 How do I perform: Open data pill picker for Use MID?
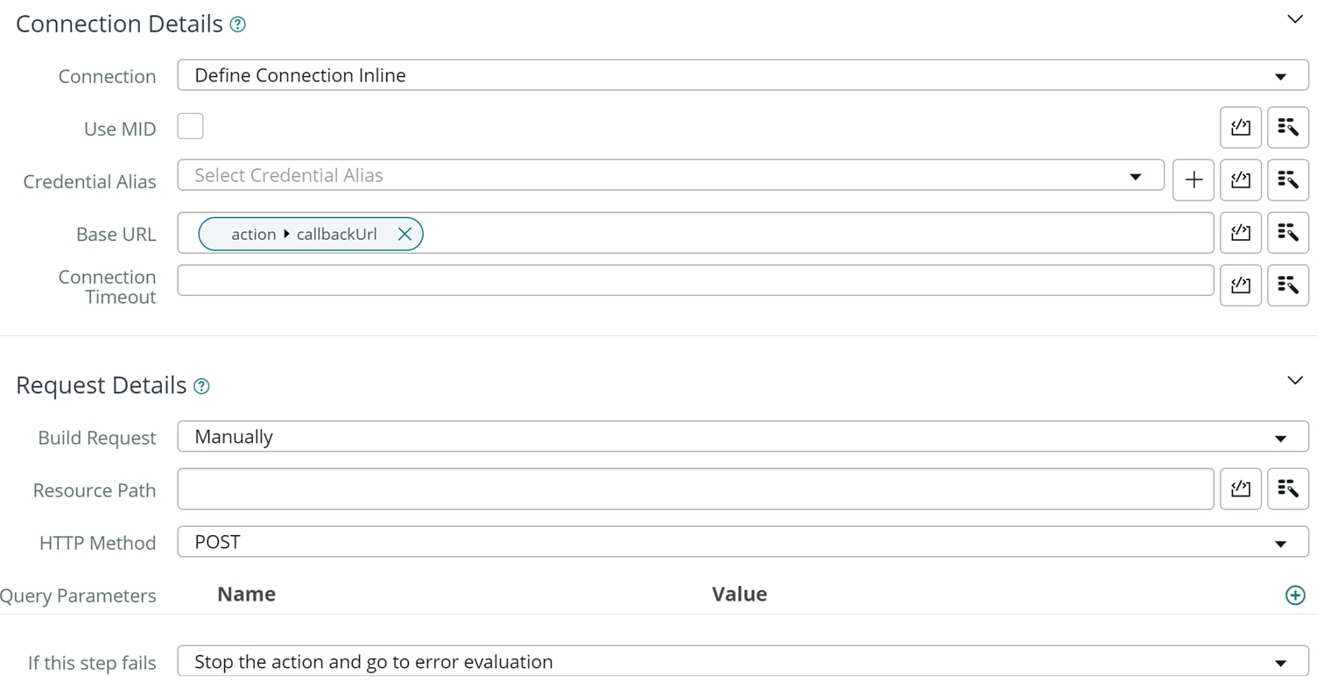pyautogui.click(x=1287, y=128)
